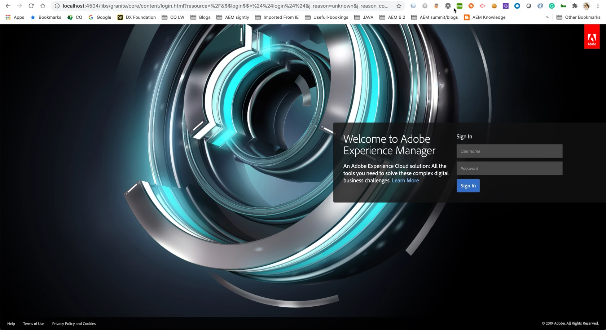Expand the Usefull-bookings bookmark folder

326,17
